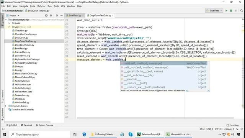Expand External Libraries node
This screenshot has width=245, height=138.
6,106
